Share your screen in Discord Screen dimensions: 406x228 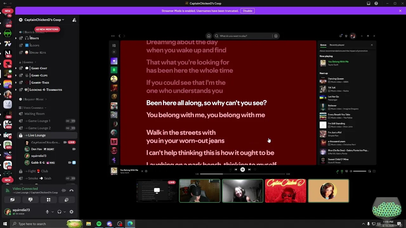click(30, 200)
